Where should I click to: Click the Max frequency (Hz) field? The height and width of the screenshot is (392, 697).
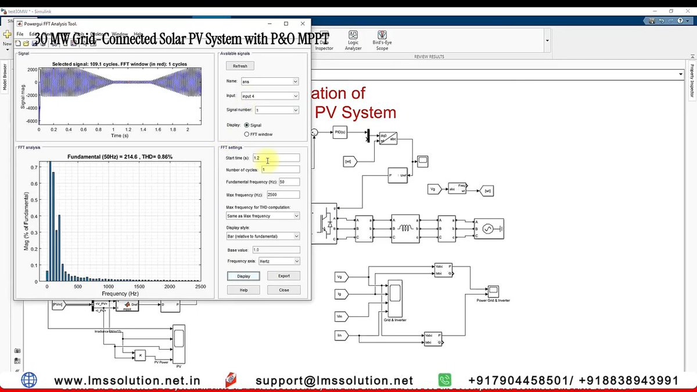click(x=283, y=195)
